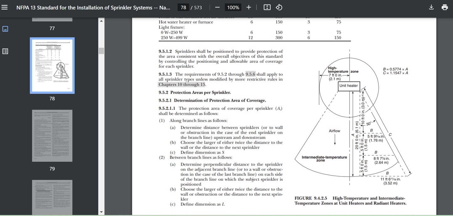Edit the page number field showing 78
This screenshot has height=216, width=453.
[x=183, y=7]
